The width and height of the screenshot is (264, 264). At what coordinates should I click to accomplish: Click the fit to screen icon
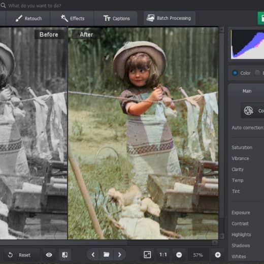pos(147,255)
